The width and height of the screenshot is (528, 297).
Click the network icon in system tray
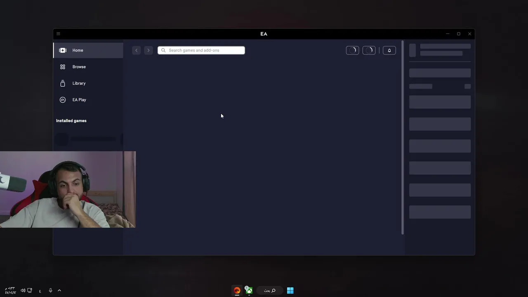coord(30,290)
